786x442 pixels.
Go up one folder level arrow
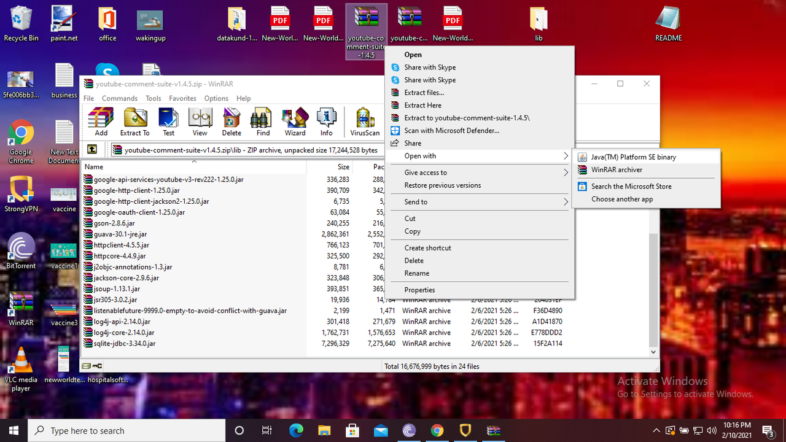[91, 149]
